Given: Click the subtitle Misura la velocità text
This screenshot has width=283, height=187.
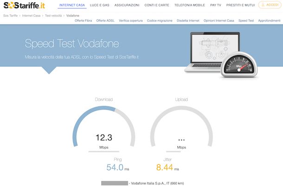Looking at the screenshot, I should pos(82,57).
